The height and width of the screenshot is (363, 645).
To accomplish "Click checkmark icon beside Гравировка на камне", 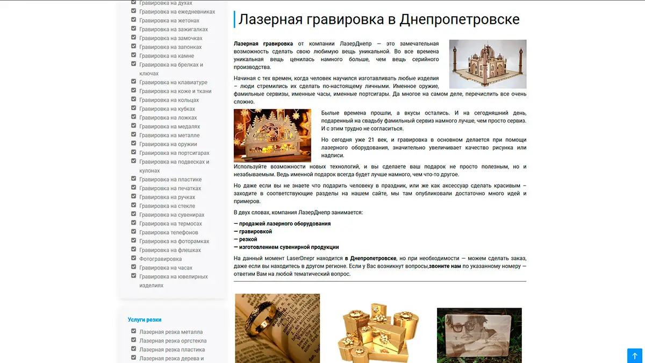I will coord(134,55).
